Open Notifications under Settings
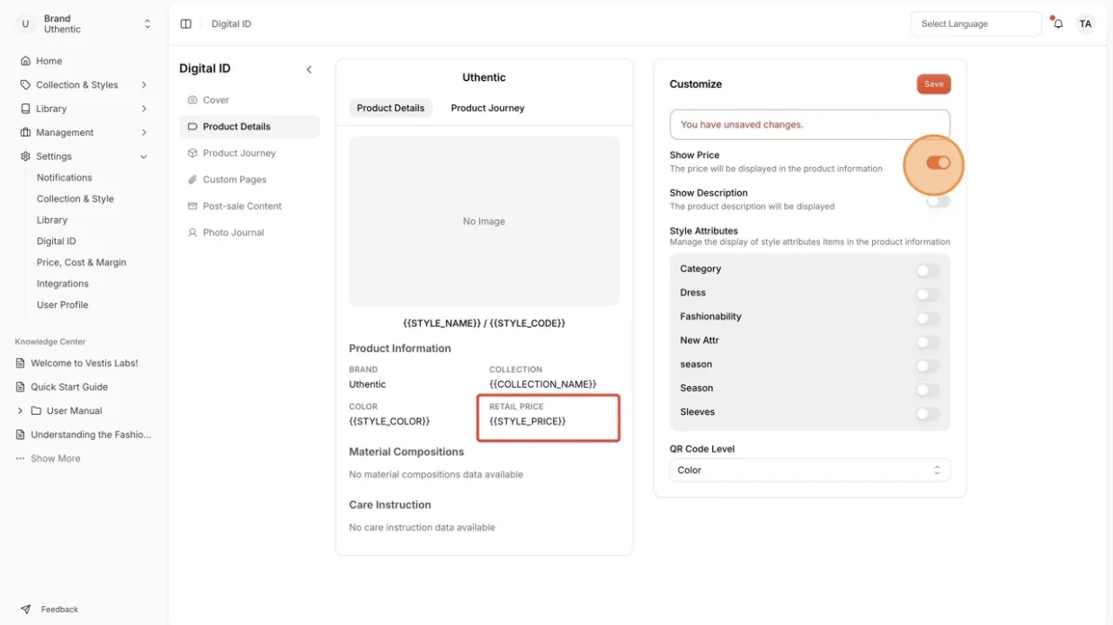 (x=65, y=178)
